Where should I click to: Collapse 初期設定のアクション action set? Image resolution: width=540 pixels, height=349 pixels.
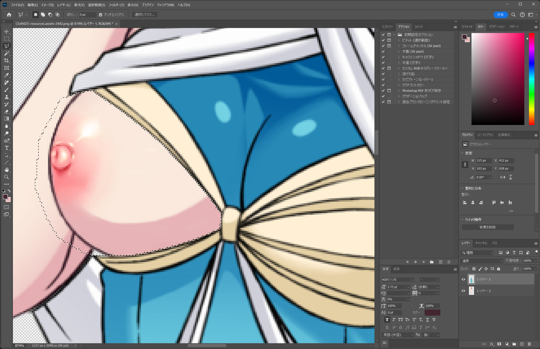click(395, 35)
